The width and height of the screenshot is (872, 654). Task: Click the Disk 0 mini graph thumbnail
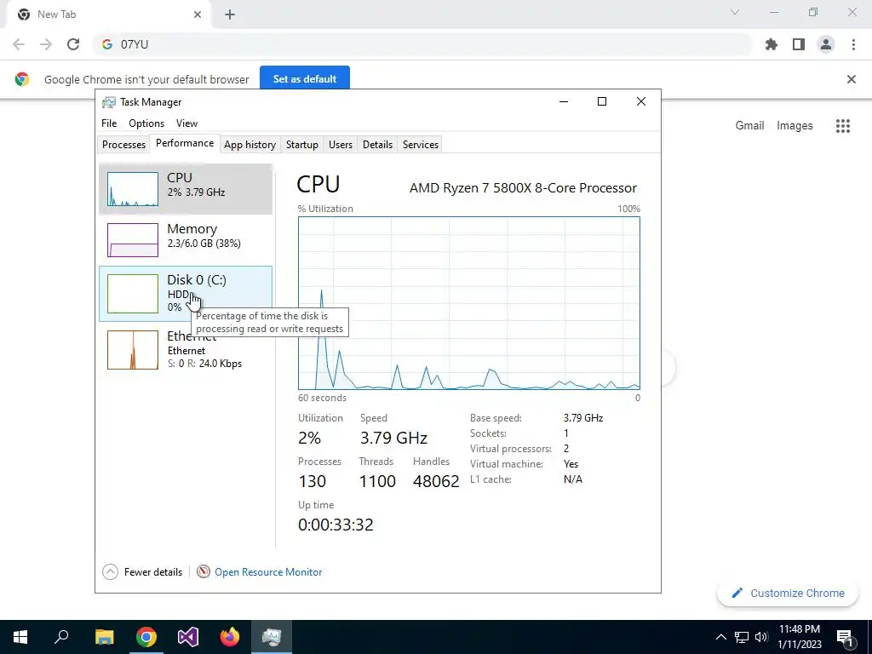(132, 294)
